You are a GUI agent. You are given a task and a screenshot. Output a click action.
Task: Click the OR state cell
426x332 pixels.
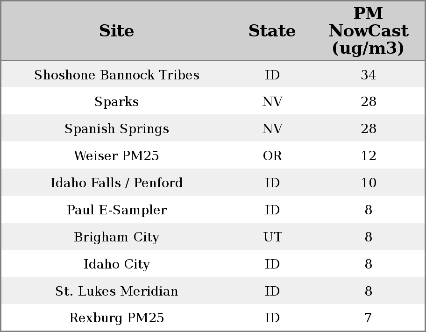click(x=272, y=156)
